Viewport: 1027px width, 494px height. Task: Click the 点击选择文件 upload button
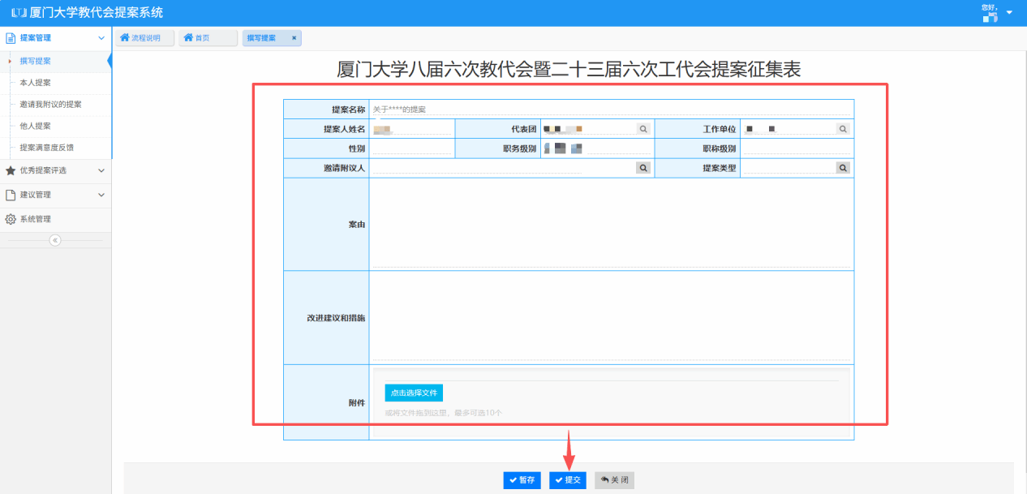414,393
